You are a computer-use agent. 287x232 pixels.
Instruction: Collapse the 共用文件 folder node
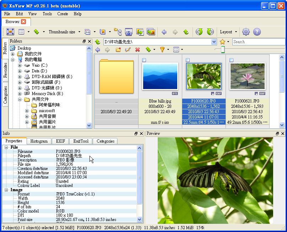tap(20, 99)
